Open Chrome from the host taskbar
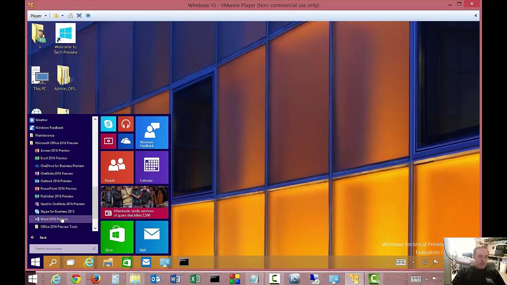507x285 pixels. 76,279
